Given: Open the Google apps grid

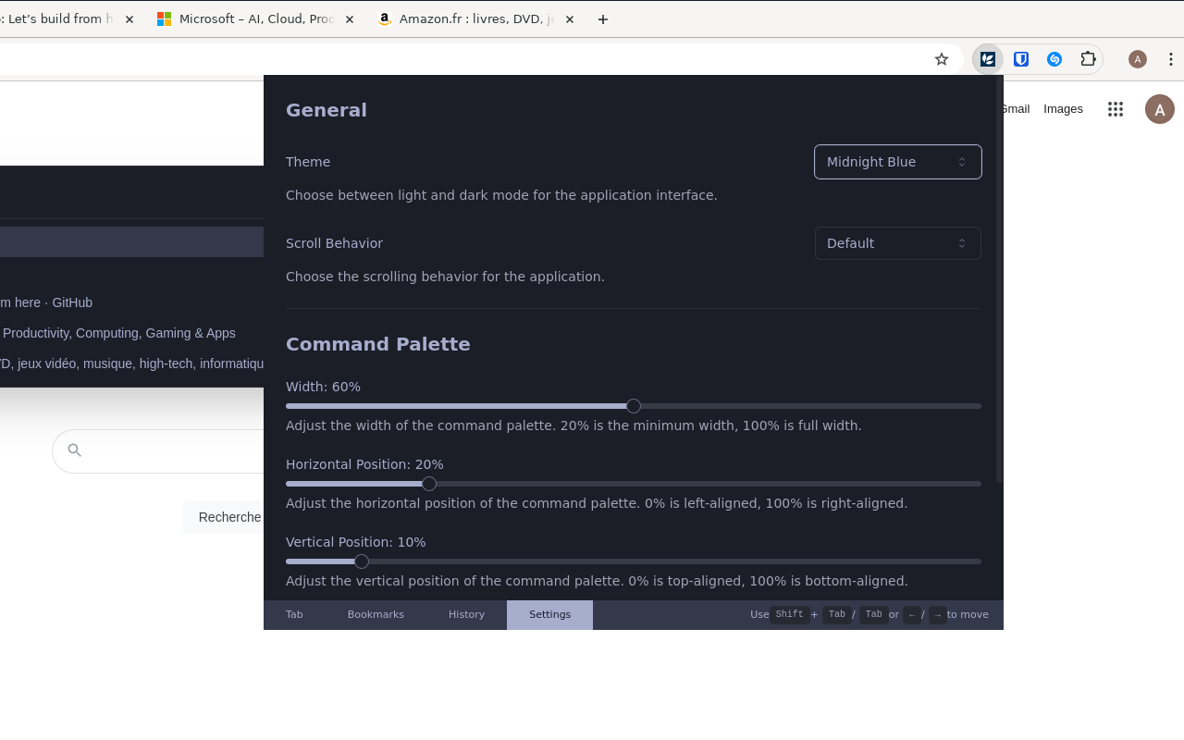Looking at the screenshot, I should coord(1116,109).
